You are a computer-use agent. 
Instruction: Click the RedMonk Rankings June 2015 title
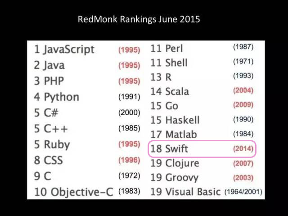(139, 19)
